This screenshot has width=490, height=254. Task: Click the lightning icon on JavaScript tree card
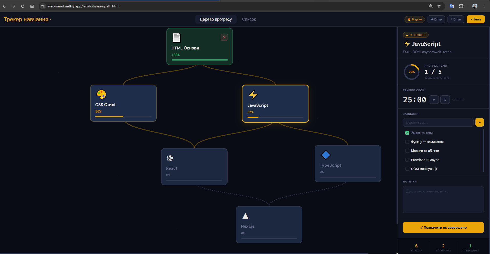click(253, 95)
